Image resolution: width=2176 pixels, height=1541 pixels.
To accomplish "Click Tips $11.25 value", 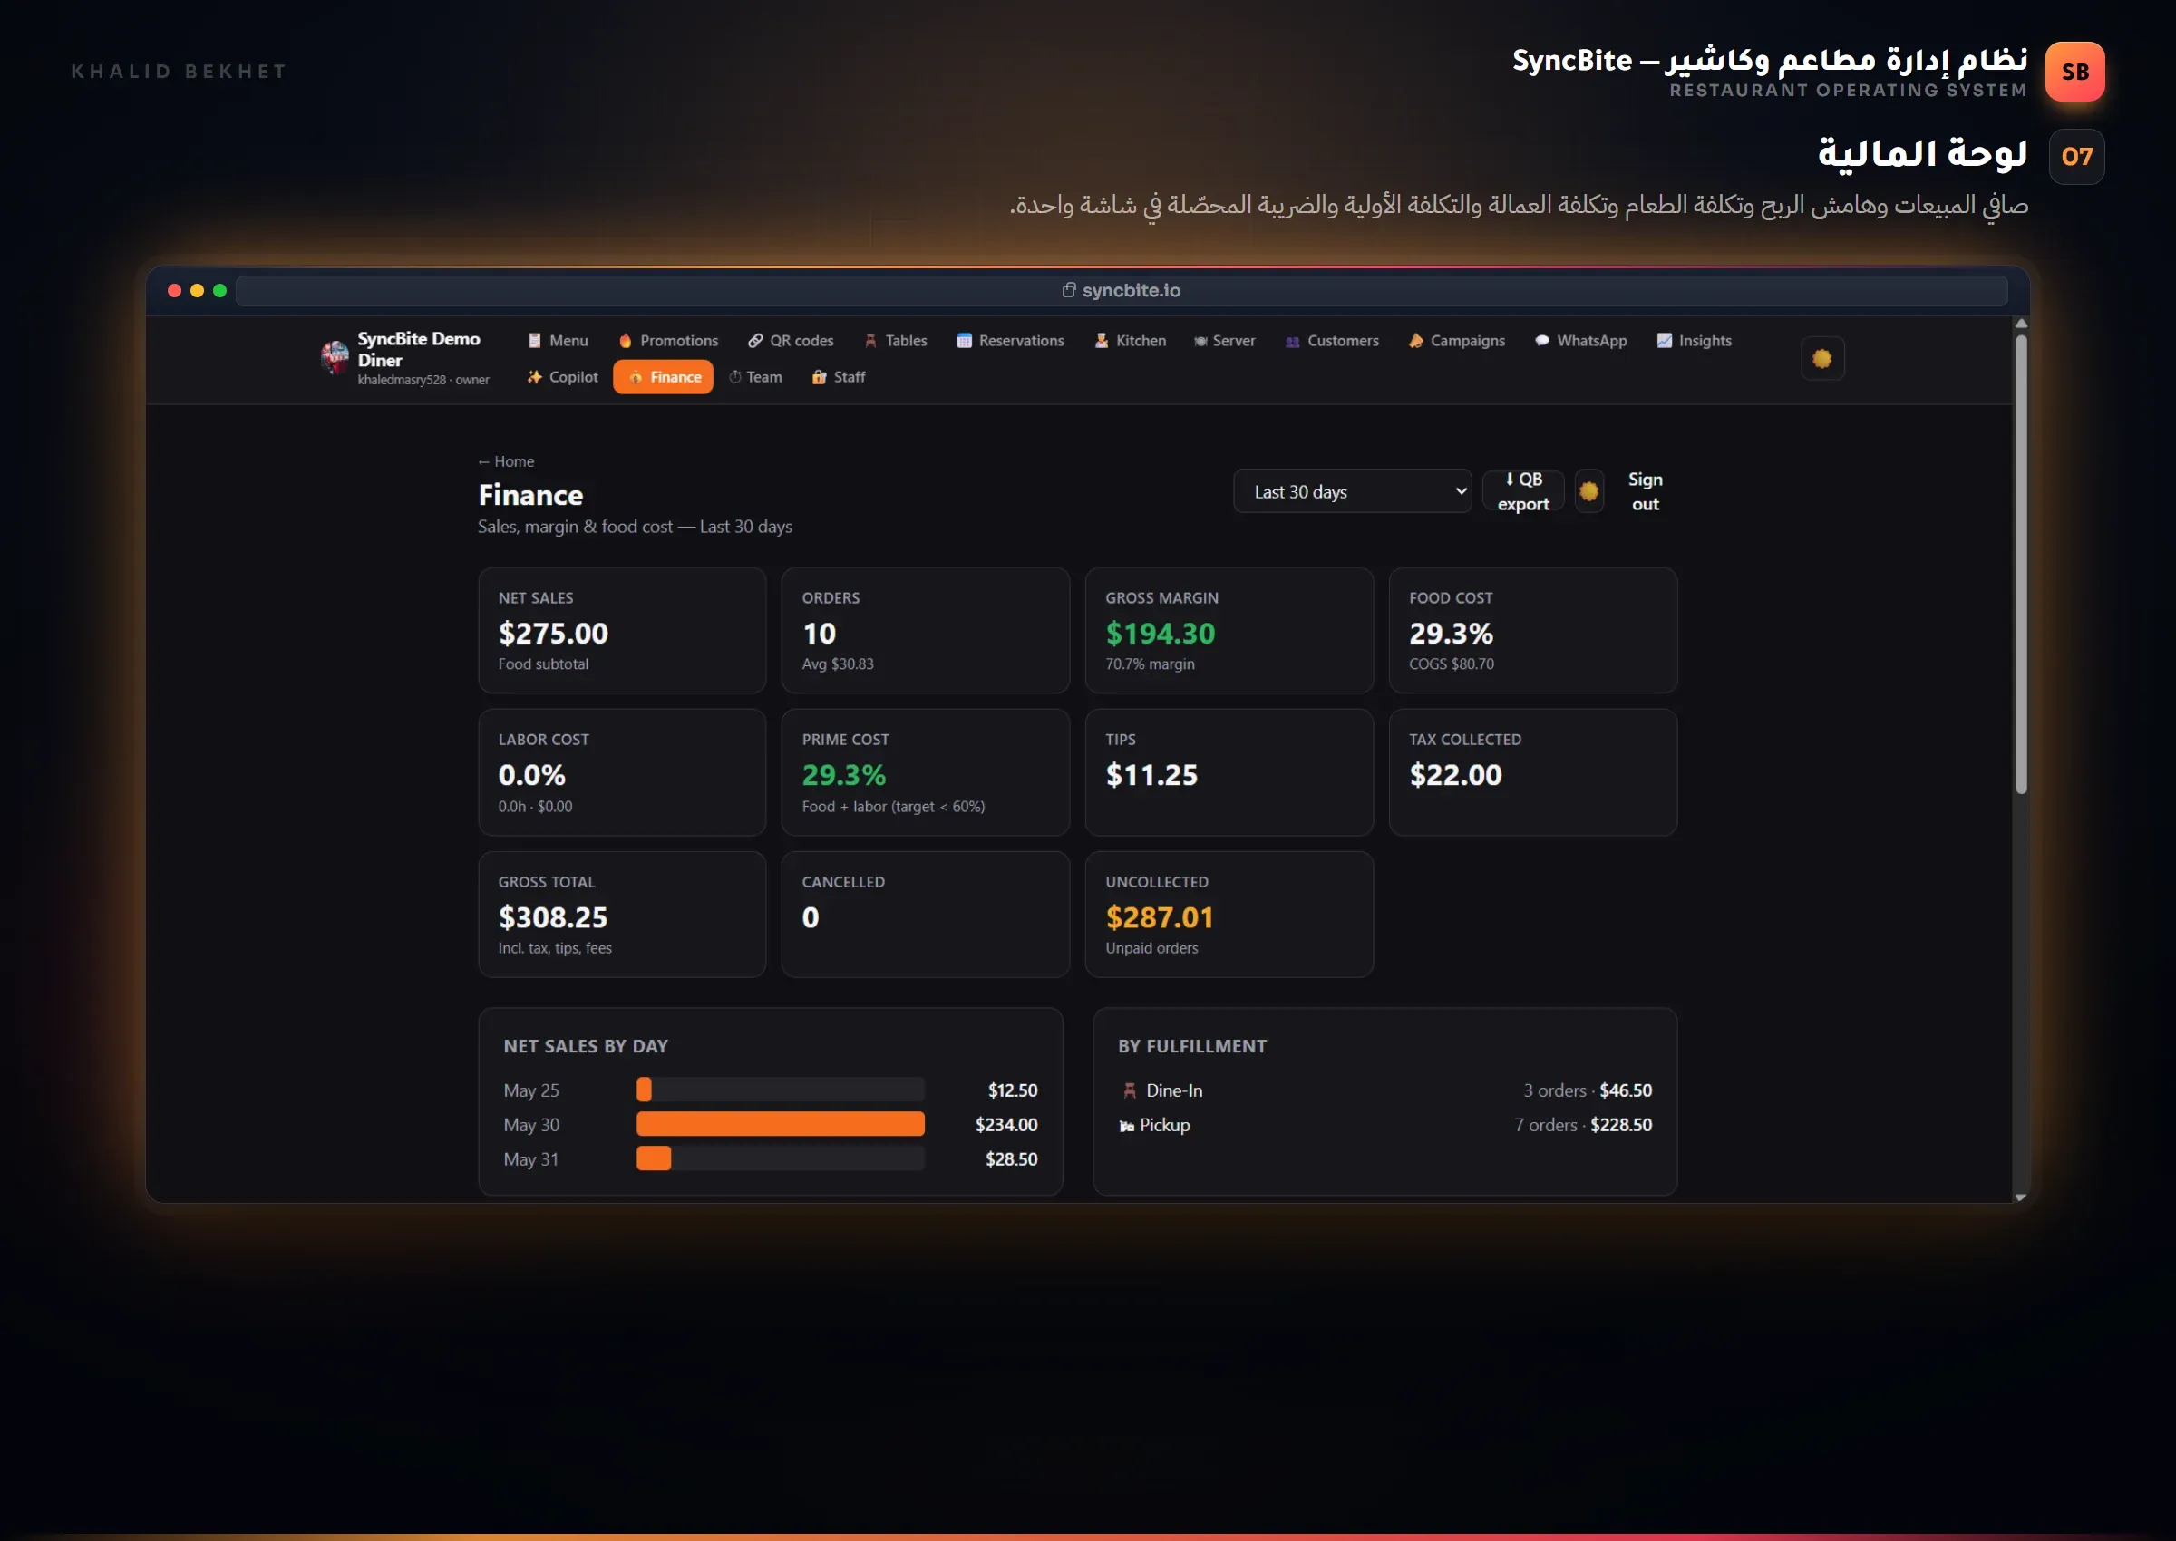I will tap(1151, 775).
